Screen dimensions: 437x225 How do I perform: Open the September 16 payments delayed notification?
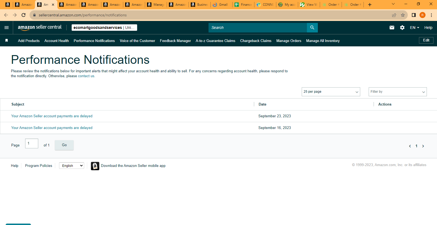click(52, 128)
